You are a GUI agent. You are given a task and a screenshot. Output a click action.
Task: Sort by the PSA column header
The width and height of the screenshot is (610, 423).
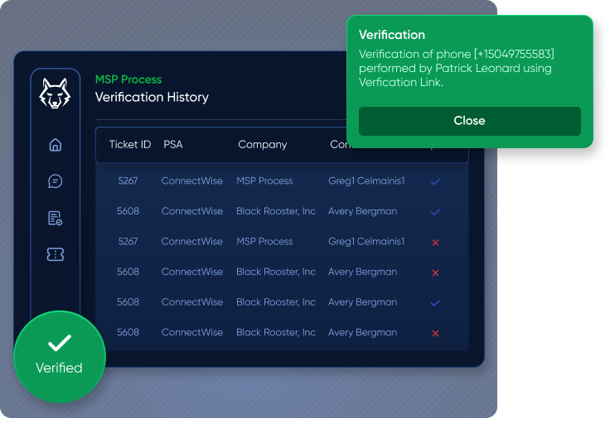[173, 144]
